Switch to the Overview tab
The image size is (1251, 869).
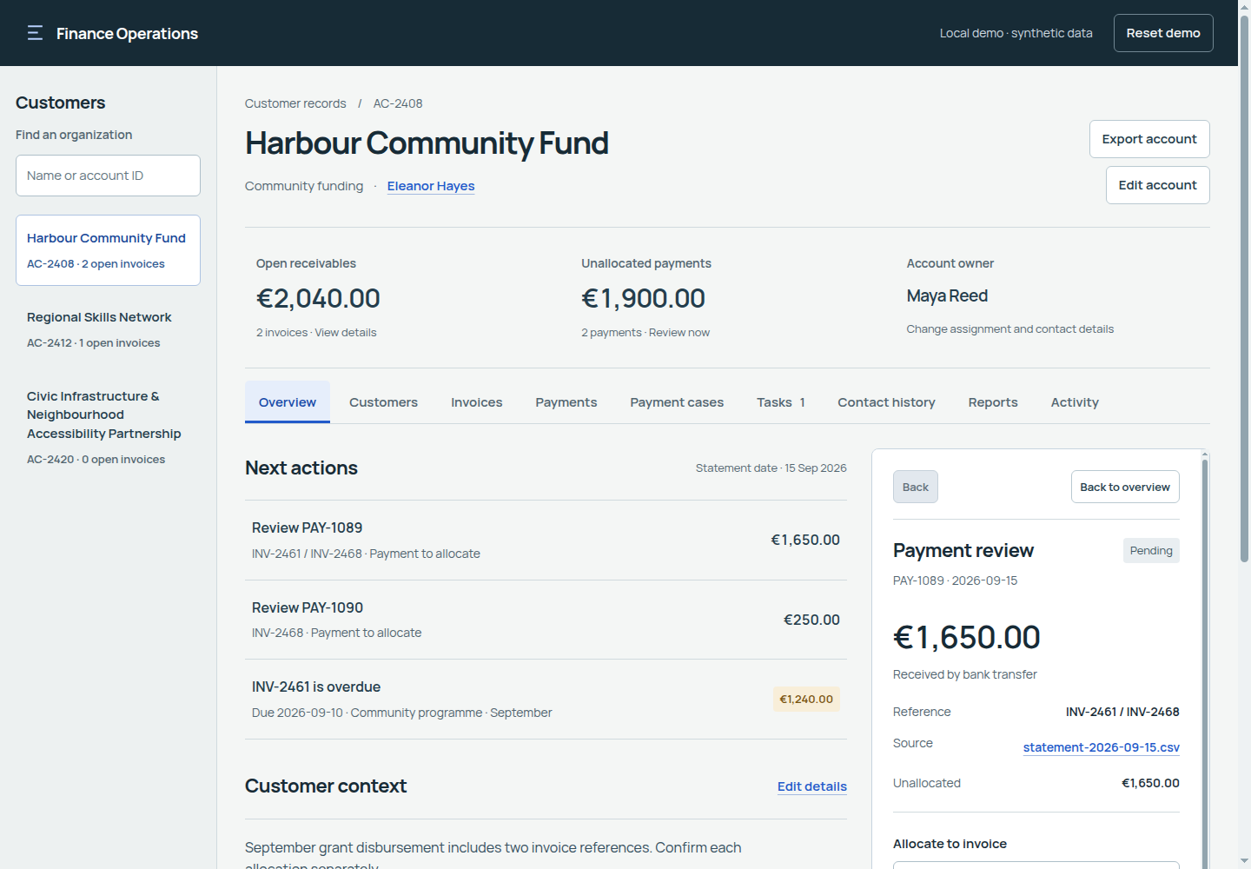(288, 402)
